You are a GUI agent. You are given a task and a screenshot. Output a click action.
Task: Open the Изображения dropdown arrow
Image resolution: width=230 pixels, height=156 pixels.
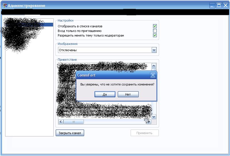pos(154,50)
